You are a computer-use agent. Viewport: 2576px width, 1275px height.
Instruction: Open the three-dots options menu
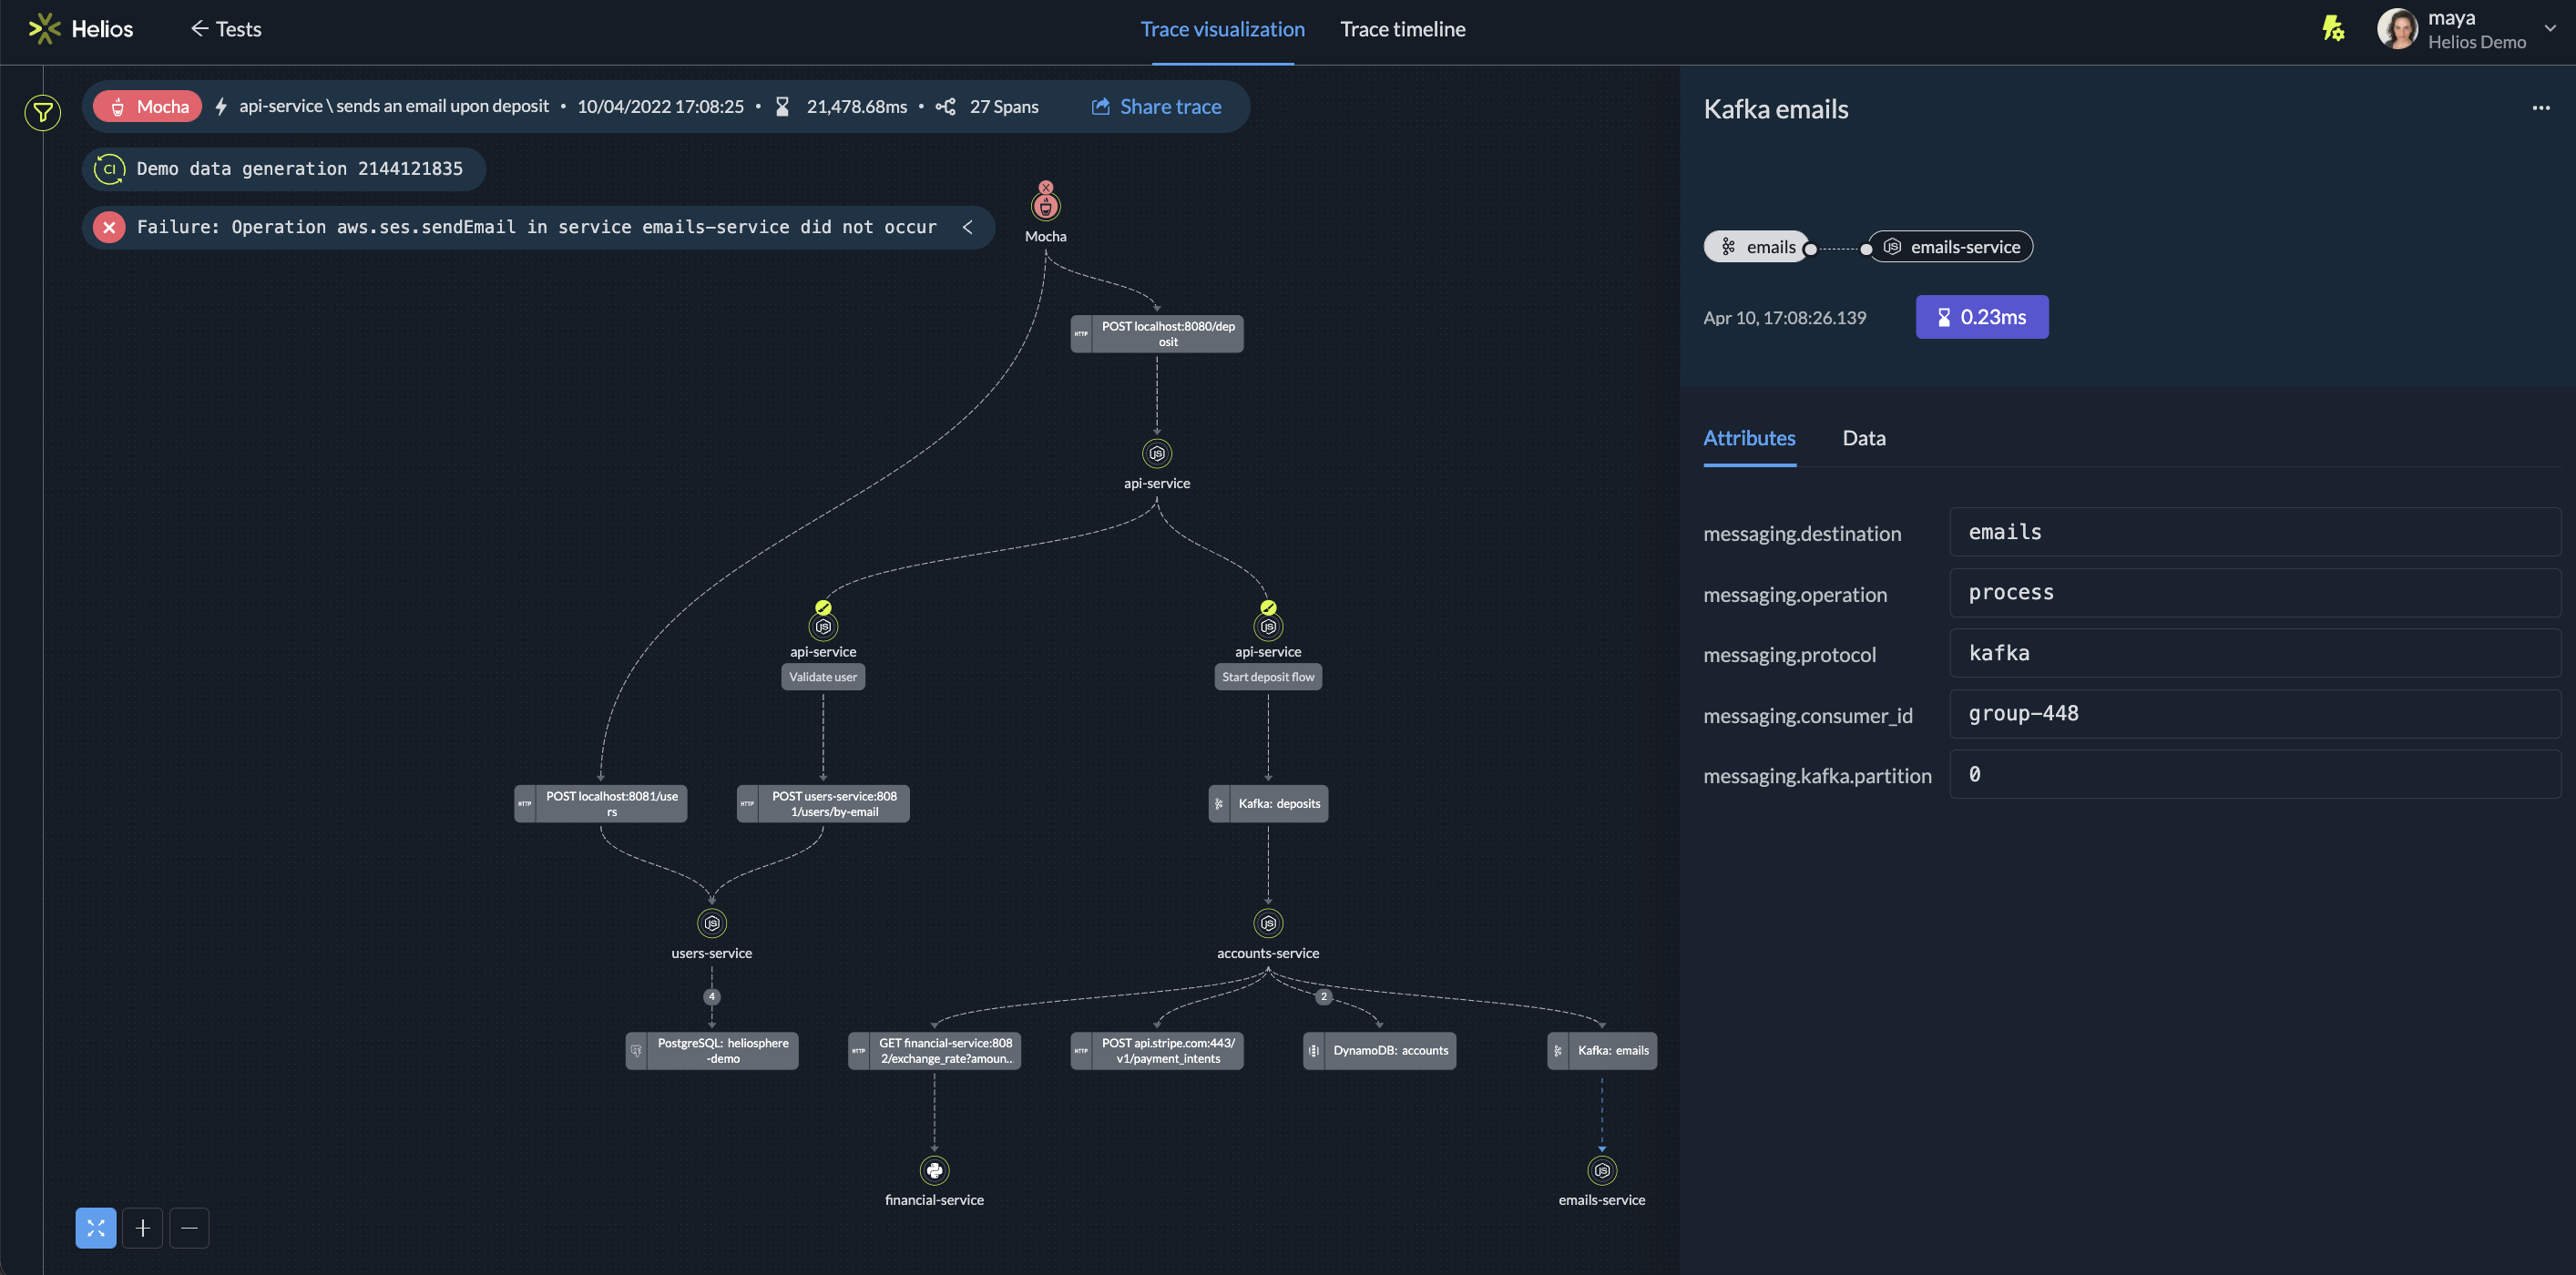[x=2540, y=108]
